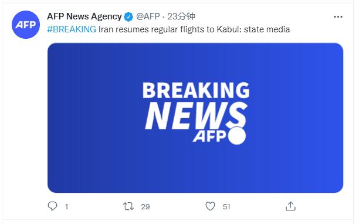Click the bold BREAKING word in the image
The image size is (359, 224).
point(196,91)
